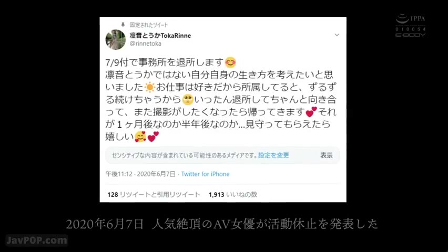The height and width of the screenshot is (252, 448).
Task: Show sensitive media with 表示 button
Action: point(327,155)
